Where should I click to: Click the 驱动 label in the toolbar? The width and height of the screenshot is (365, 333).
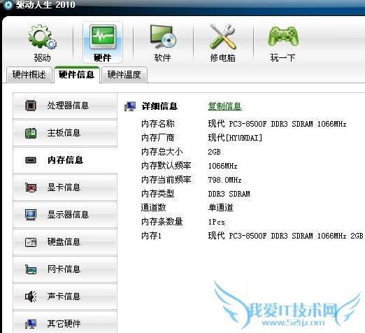43,57
